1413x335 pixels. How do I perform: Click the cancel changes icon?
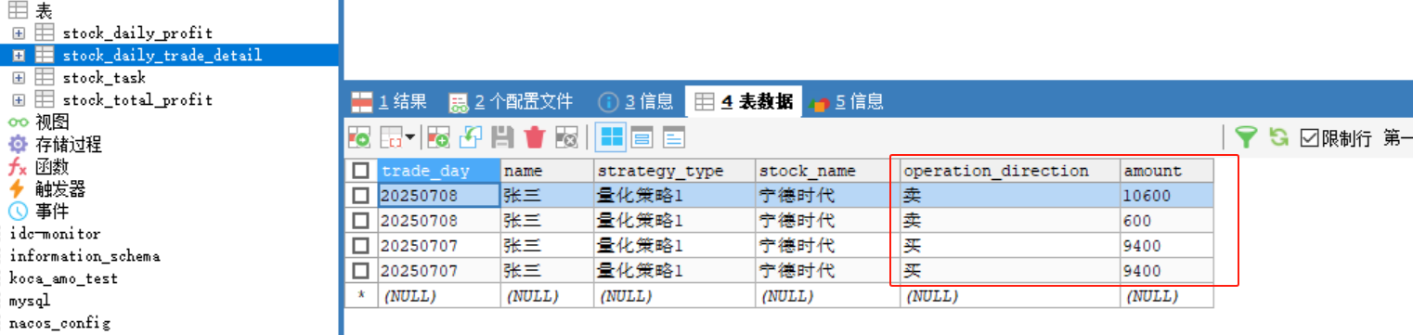pyautogui.click(x=566, y=137)
